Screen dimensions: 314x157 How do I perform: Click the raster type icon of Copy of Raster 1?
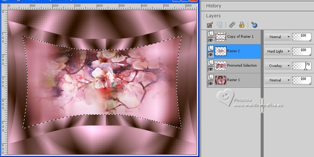(x=211, y=34)
